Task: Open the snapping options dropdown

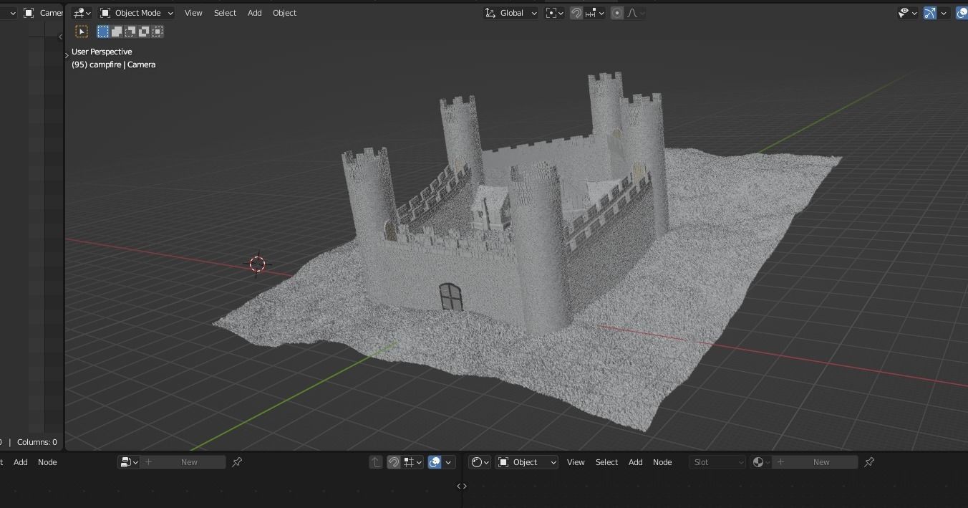Action: pos(596,13)
